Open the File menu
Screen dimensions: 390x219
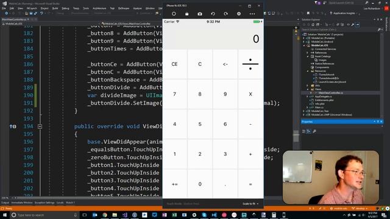pyautogui.click(x=4, y=8)
